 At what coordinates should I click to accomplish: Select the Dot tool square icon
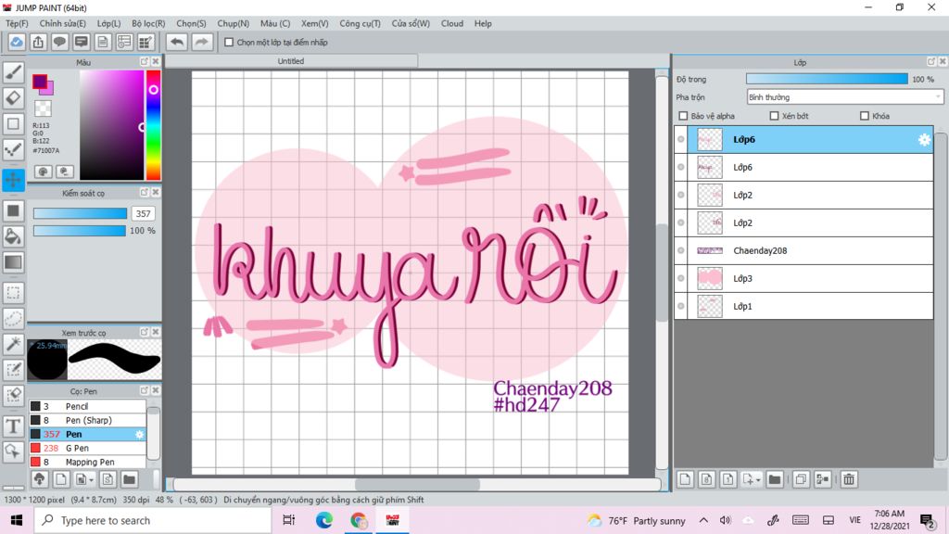(13, 123)
